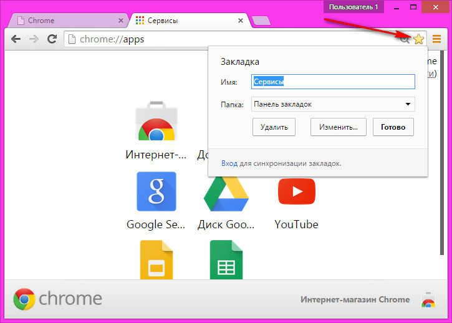Screen dimensions: 452x323
Task: Click the vertical page scrollbar
Action: (x=442, y=153)
